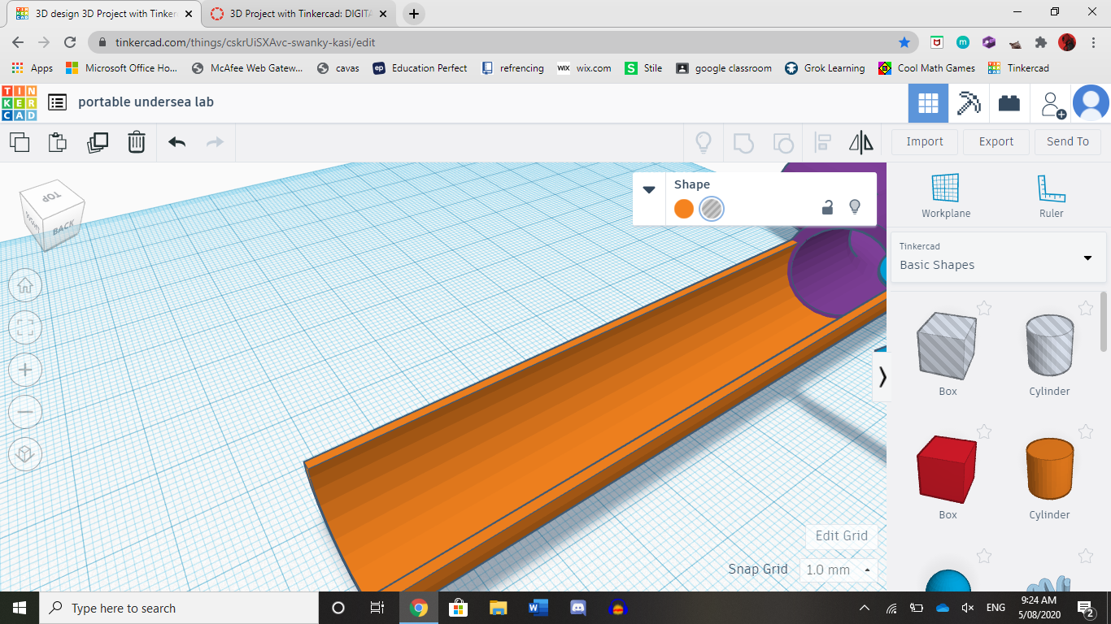
Task: Open Discord from the taskbar
Action: tap(578, 608)
